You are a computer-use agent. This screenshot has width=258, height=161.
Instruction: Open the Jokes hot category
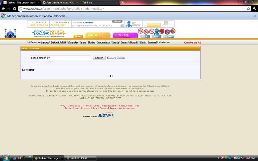pyautogui.click(x=83, y=42)
